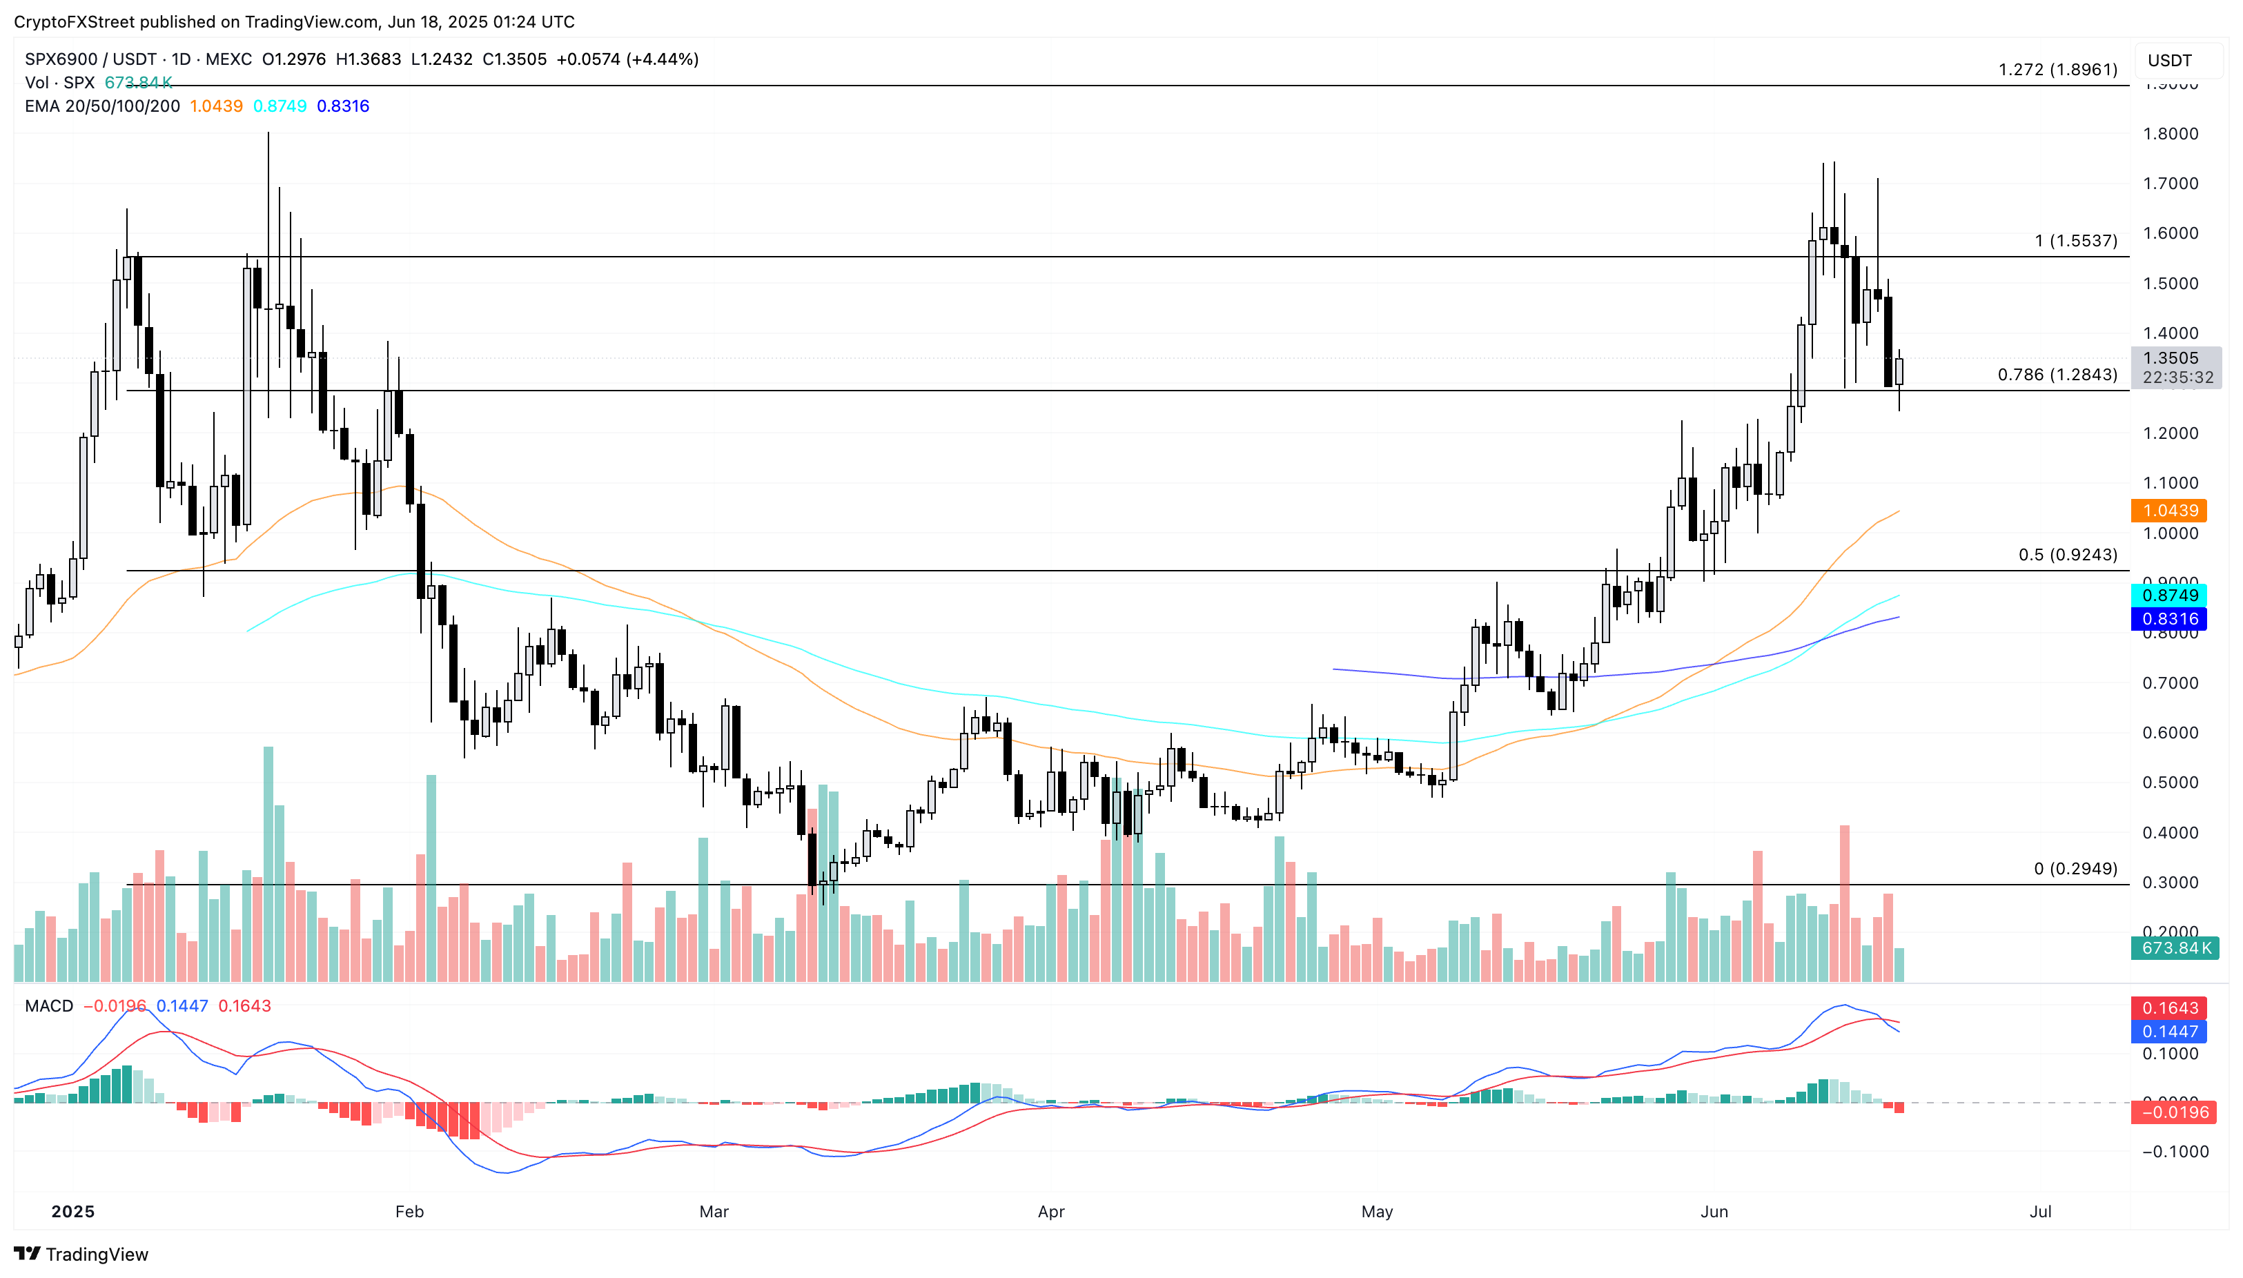The width and height of the screenshot is (2243, 1278).
Task: Click the 1.272 (1.8961) Fibonacci level label
Action: point(2058,69)
